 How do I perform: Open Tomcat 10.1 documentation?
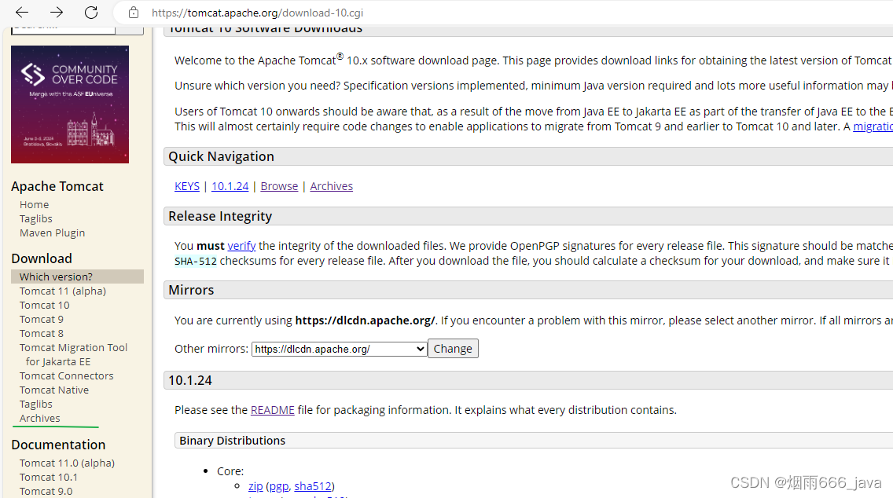pos(49,477)
